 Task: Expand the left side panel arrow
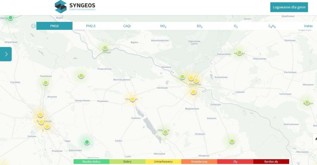click(x=6, y=54)
